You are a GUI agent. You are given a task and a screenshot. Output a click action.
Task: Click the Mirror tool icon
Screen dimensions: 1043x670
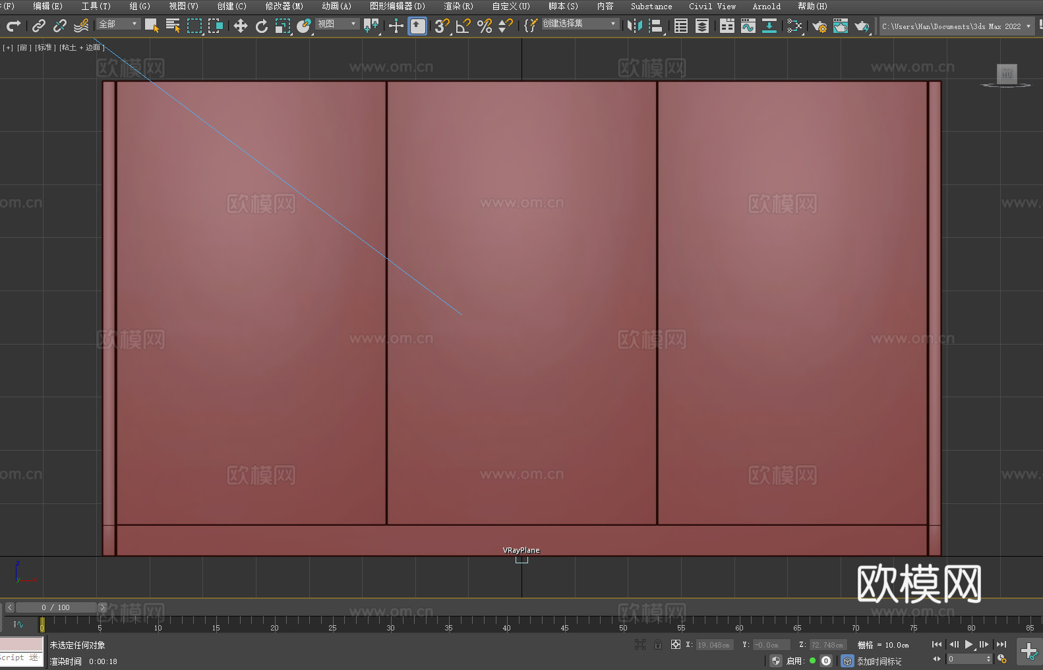click(x=635, y=26)
